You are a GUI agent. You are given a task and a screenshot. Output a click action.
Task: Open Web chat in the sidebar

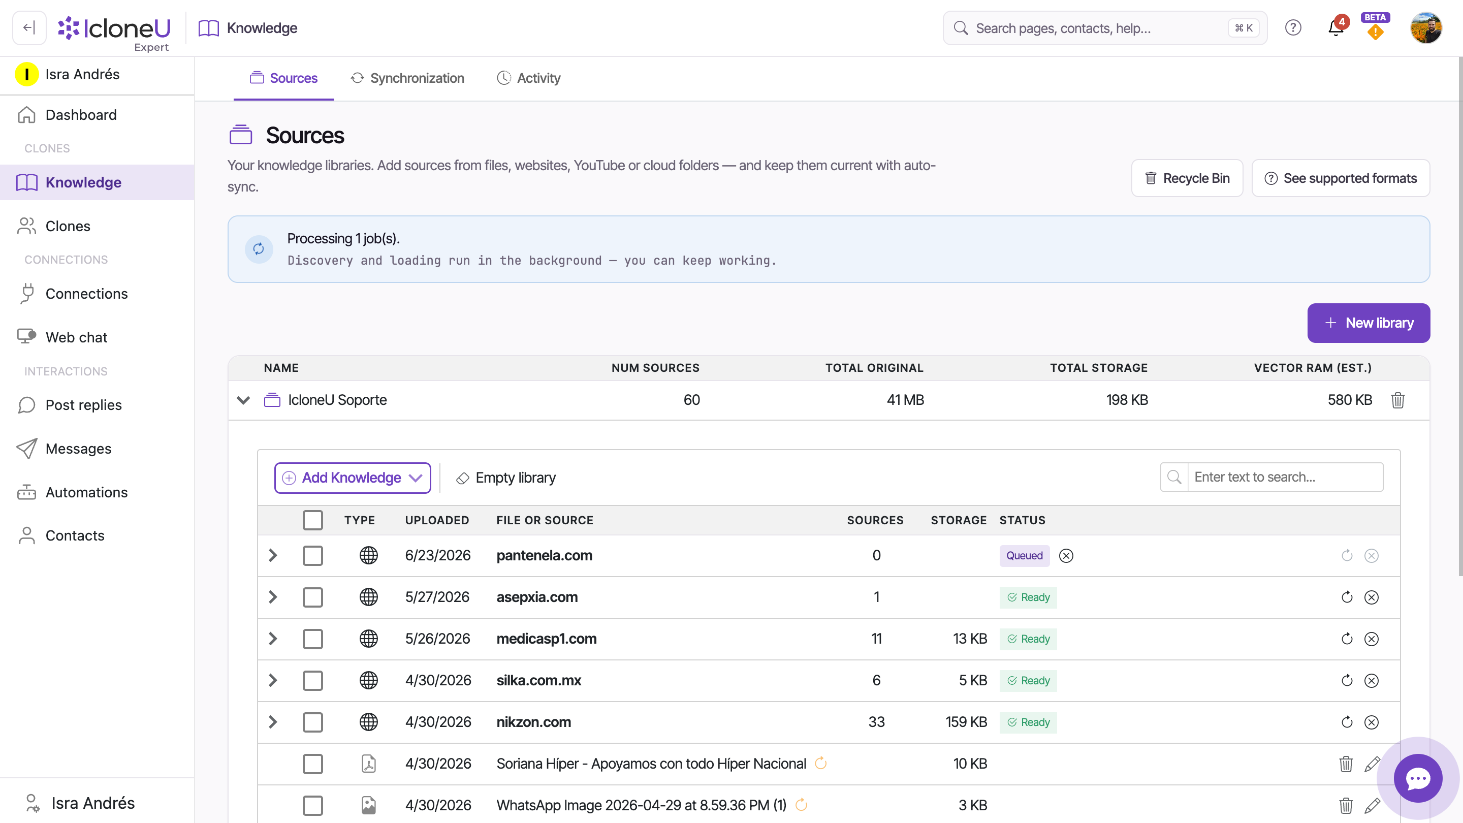97,337
